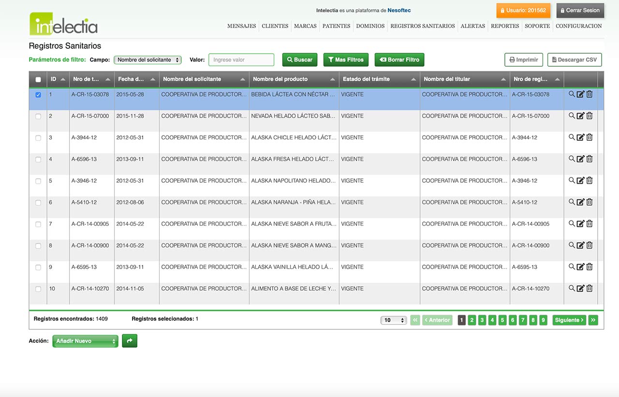Expand the Añadir Nuevo action dropdown

pyautogui.click(x=85, y=341)
